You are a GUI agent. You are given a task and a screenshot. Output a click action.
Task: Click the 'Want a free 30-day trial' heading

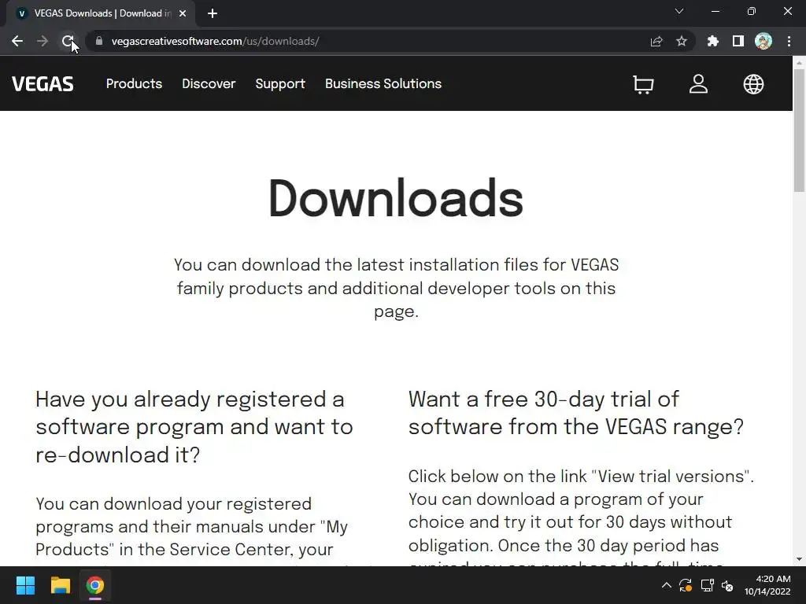575,413
